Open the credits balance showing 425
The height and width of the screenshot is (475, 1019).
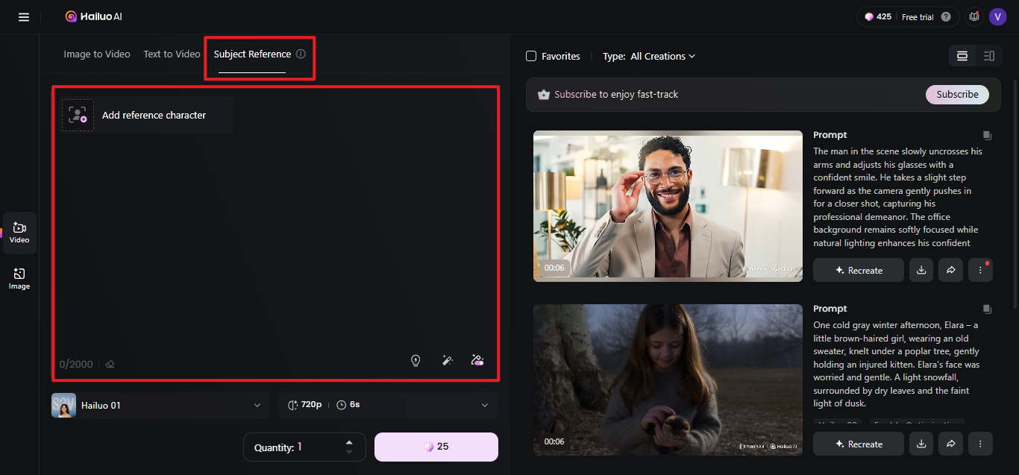point(878,16)
